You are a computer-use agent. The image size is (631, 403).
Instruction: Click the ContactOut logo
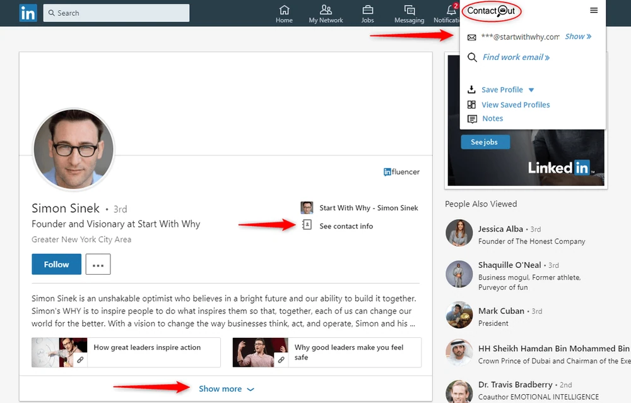tap(491, 11)
